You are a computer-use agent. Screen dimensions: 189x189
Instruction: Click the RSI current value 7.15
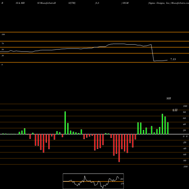point(173,59)
